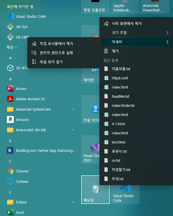Click the shield icon beside 관리자 권한으로 실행
The height and width of the screenshot is (216, 173).
34,53
